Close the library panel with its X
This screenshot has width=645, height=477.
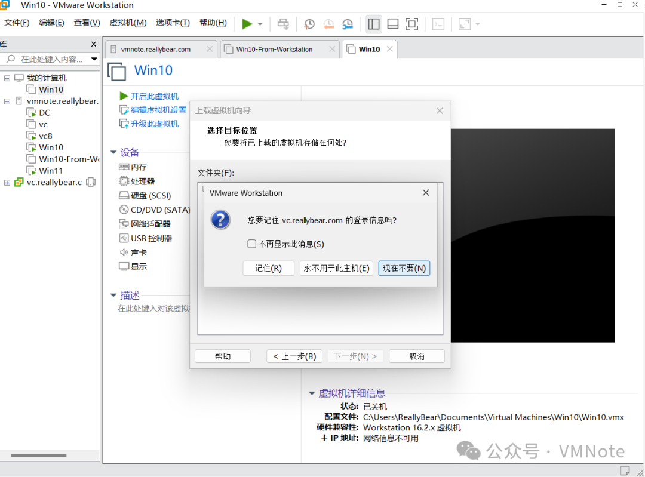click(x=94, y=44)
